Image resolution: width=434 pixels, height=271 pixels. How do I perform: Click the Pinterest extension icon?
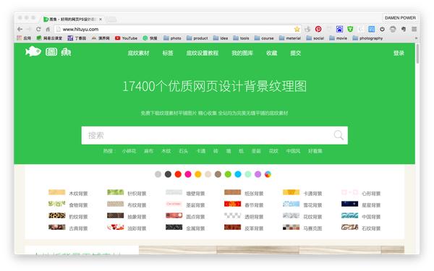coord(318,29)
